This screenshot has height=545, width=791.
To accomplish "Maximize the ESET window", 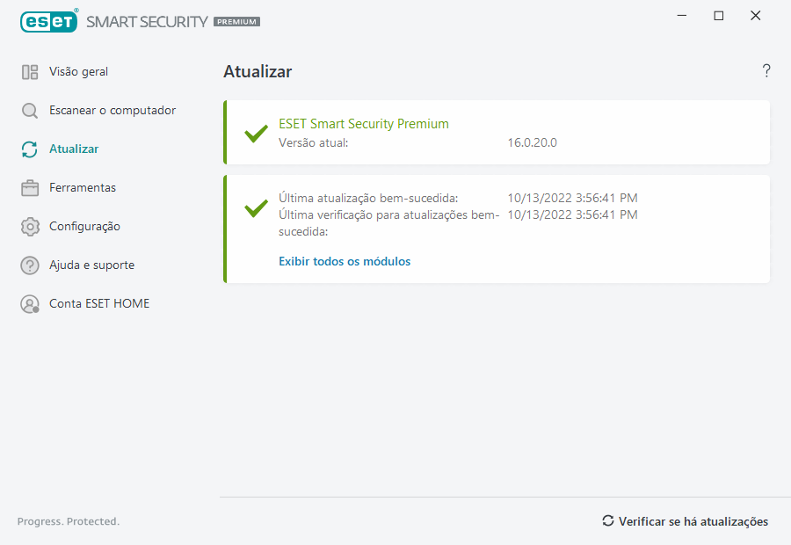I will pyautogui.click(x=719, y=16).
